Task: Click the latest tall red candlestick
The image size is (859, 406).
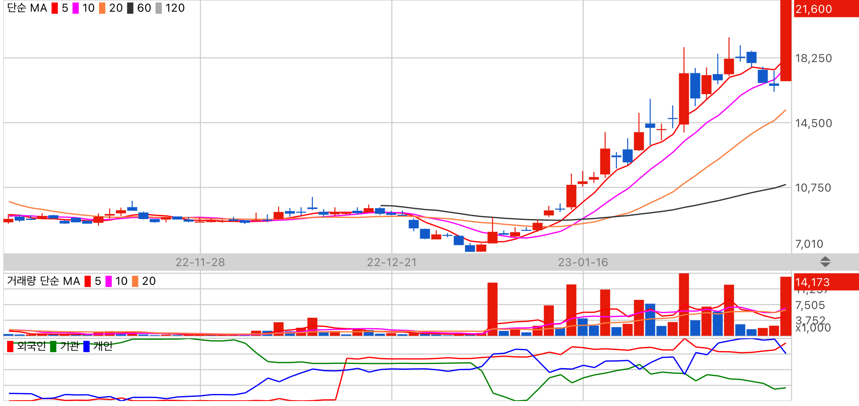Action: point(786,40)
